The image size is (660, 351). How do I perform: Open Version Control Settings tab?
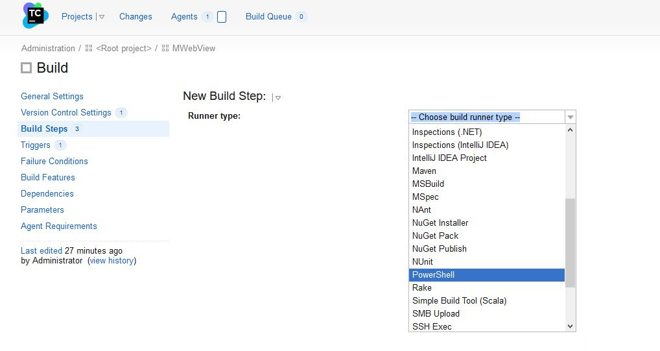(65, 112)
